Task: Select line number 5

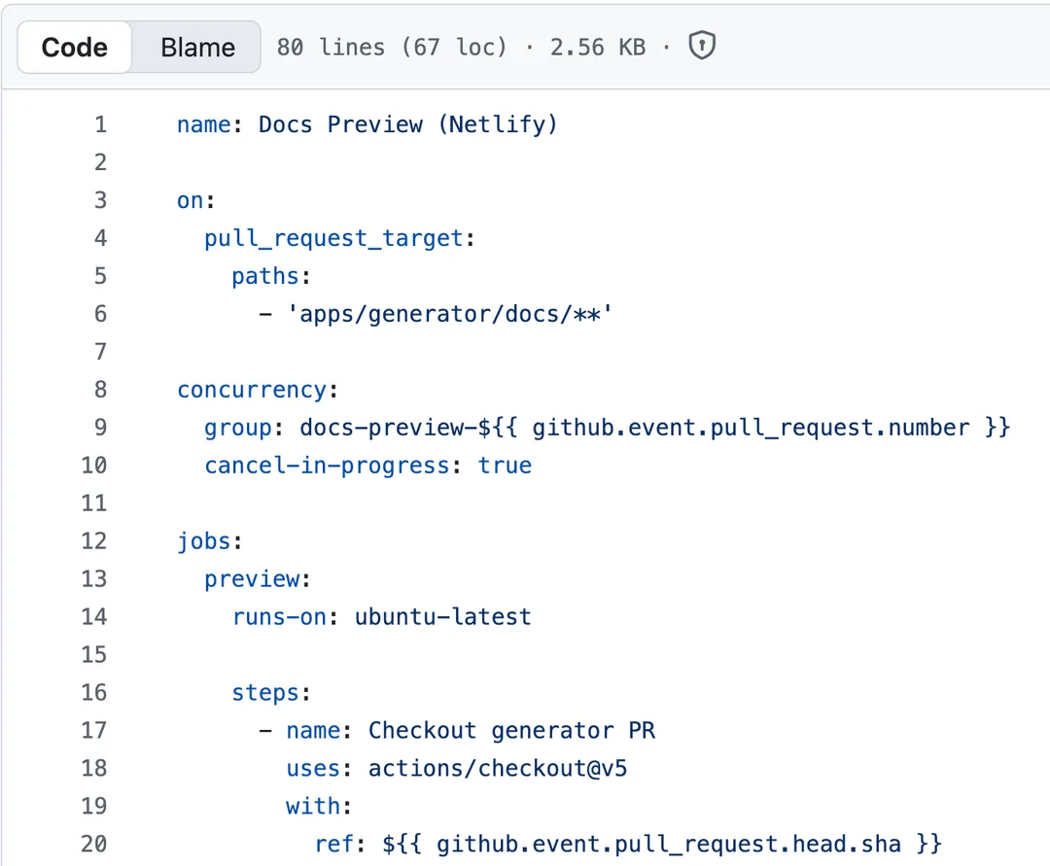Action: click(x=100, y=276)
